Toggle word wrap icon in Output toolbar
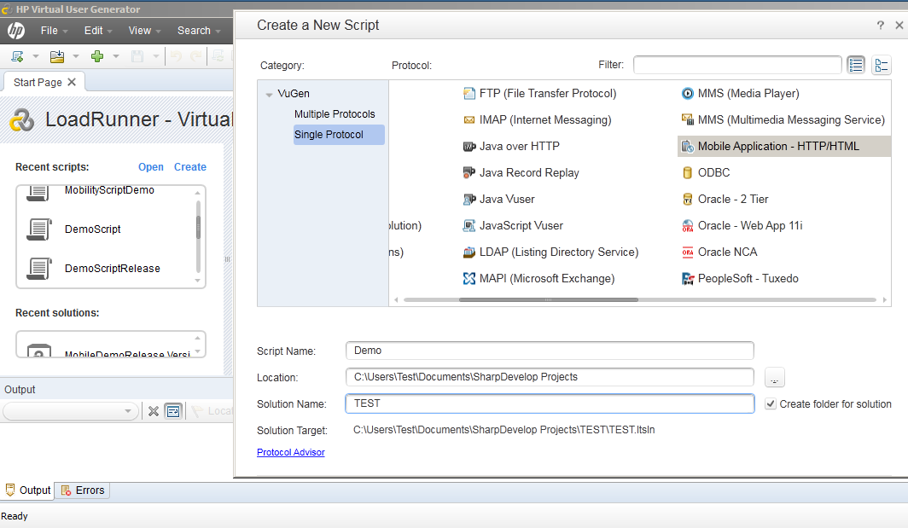Screen dimensions: 908x528 point(173,411)
